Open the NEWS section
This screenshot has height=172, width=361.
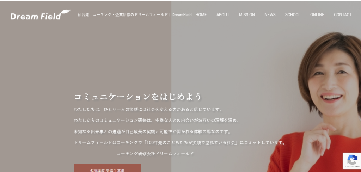[x=270, y=15]
